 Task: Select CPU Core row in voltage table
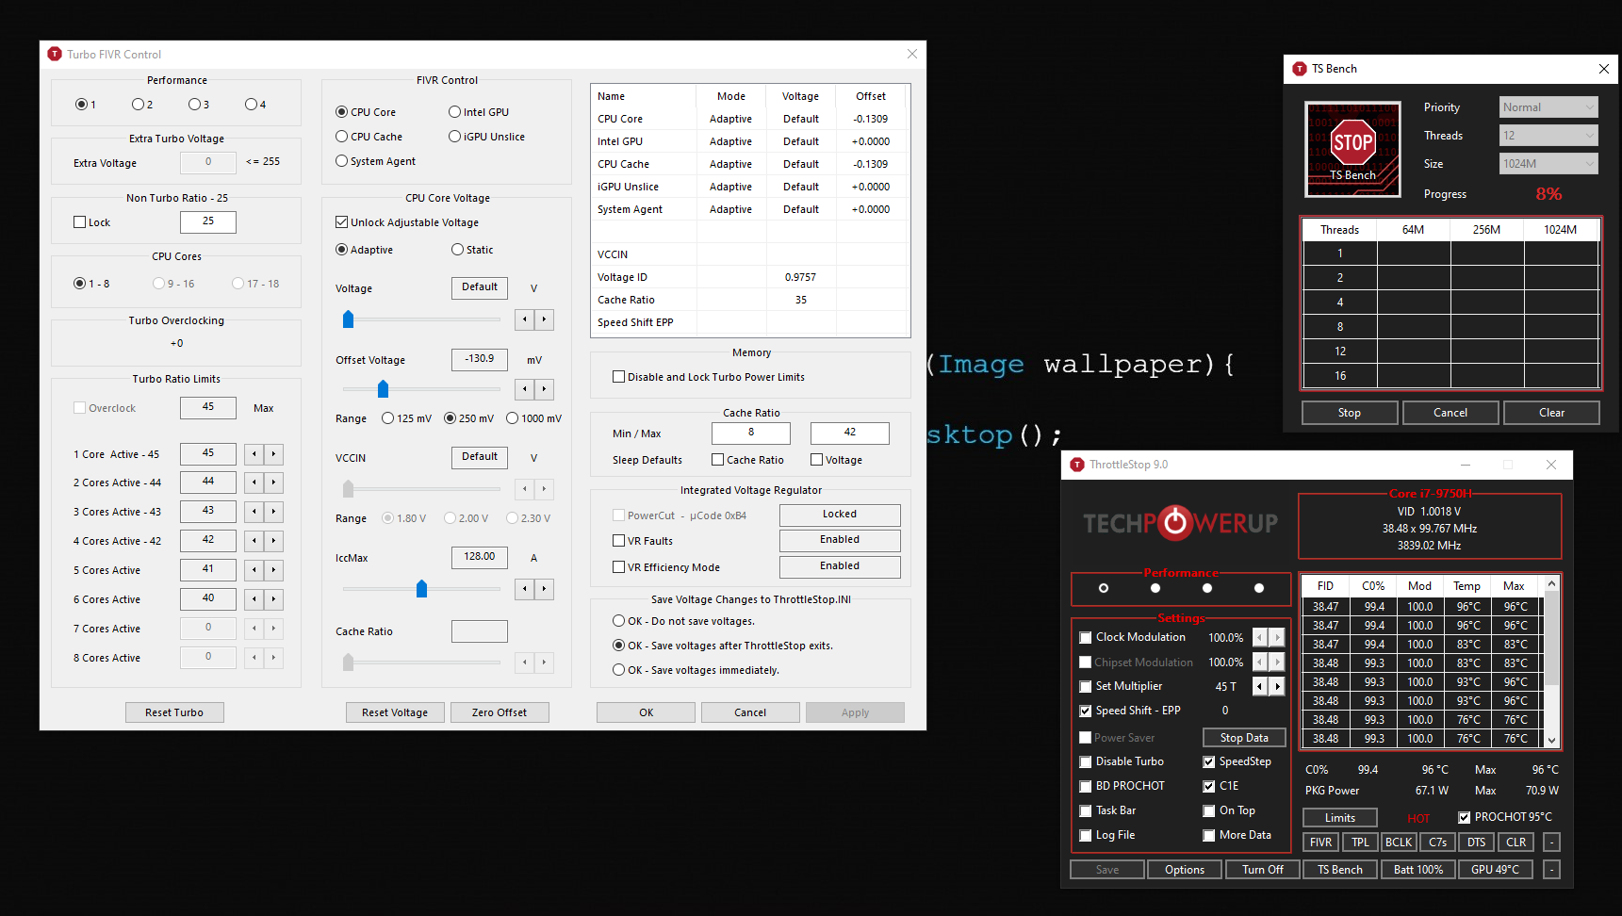pos(750,119)
